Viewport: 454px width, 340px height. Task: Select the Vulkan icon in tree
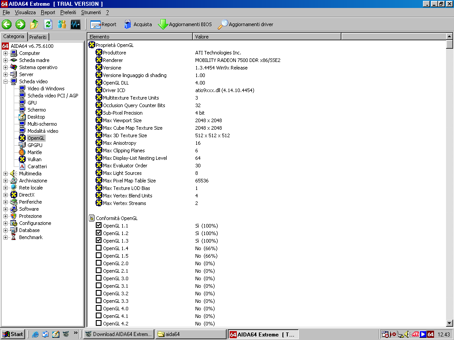22,159
